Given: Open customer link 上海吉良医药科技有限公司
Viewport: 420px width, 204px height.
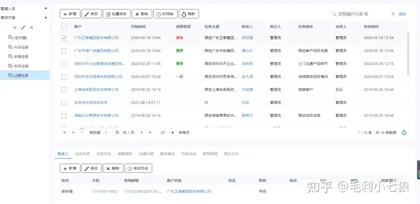Looking at the screenshot, I should (x=96, y=90).
